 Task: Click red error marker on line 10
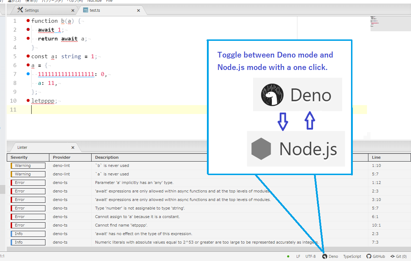(28, 100)
